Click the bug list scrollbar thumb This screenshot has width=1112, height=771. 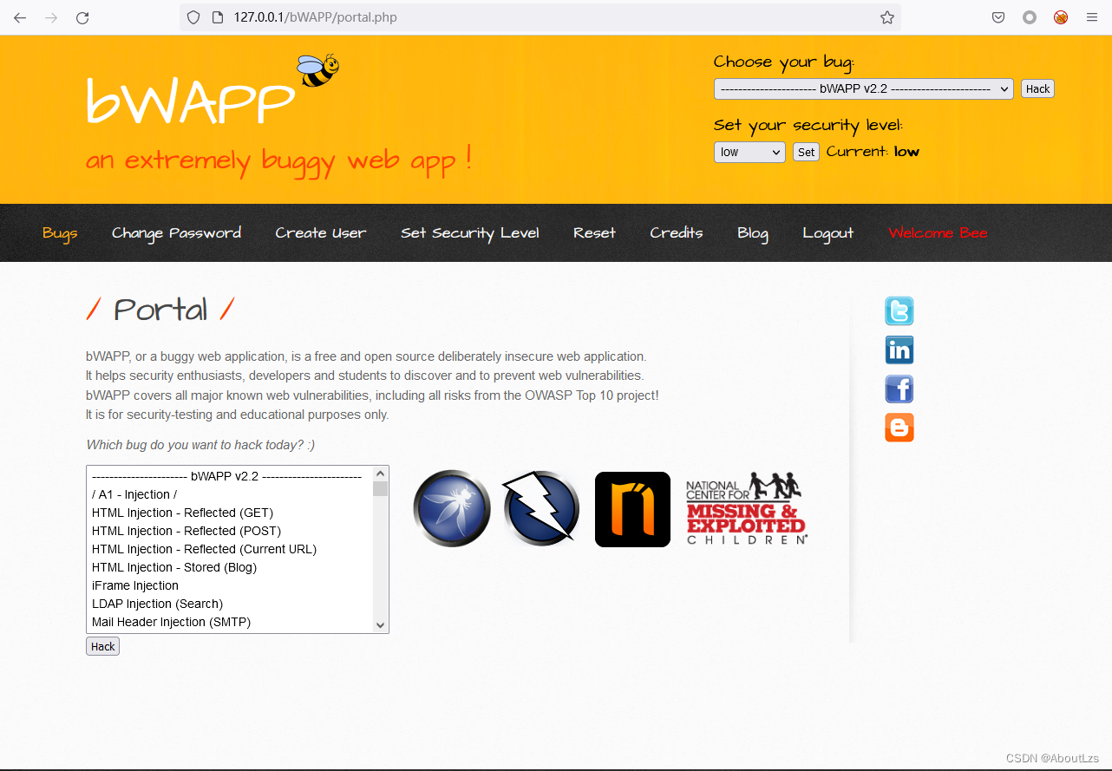pyautogui.click(x=380, y=488)
